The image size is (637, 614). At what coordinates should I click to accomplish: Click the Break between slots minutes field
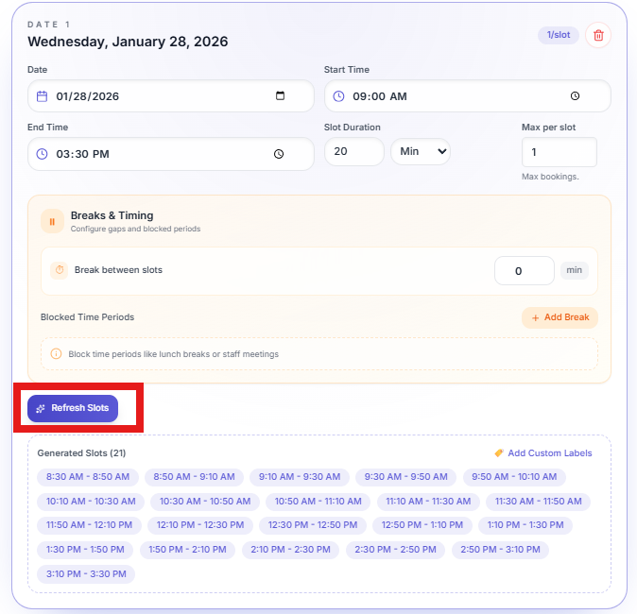[x=525, y=271]
